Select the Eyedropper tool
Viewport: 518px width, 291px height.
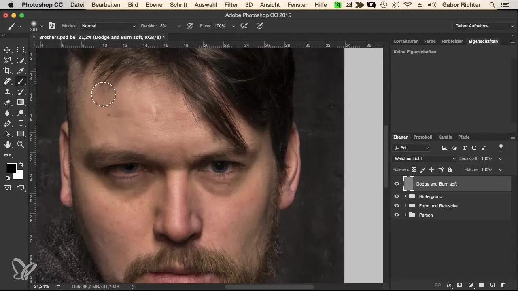click(21, 71)
